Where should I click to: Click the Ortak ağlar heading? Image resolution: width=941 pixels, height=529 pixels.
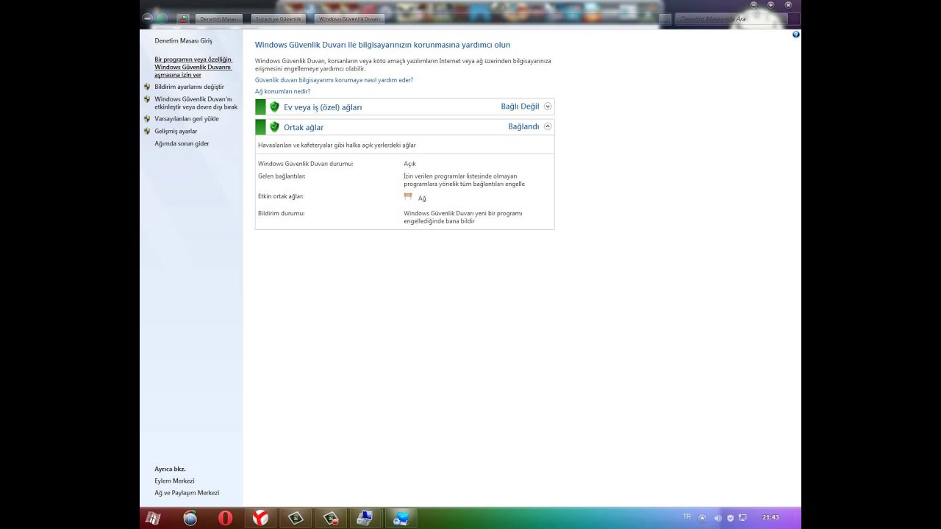pyautogui.click(x=304, y=127)
